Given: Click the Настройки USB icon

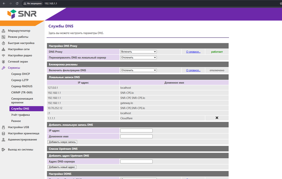Looking at the screenshot, I should click(4, 127).
